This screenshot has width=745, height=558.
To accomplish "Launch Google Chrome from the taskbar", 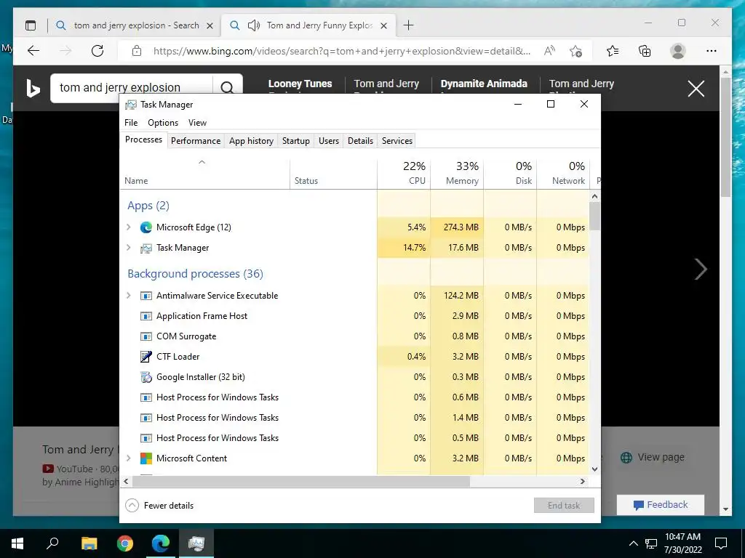I will point(125,543).
